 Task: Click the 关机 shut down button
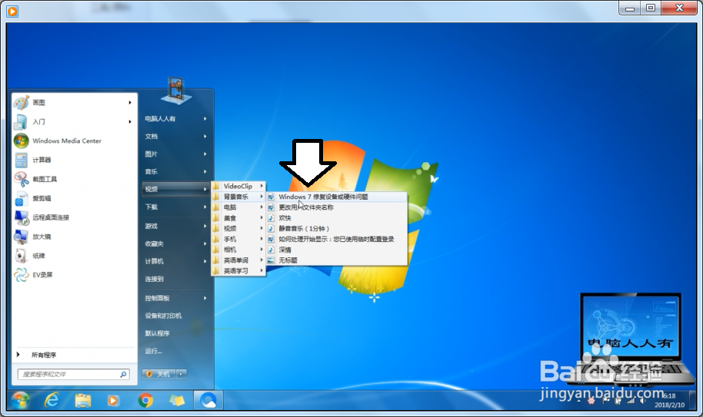coord(159,374)
